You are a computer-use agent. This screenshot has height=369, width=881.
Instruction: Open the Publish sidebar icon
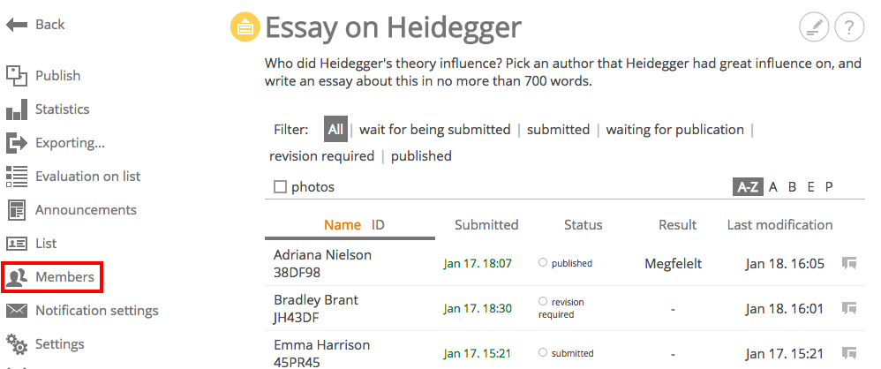click(17, 76)
